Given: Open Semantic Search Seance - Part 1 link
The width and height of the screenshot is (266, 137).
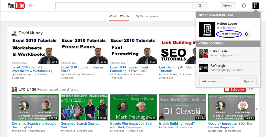Looking at the screenshot, I should click(x=81, y=125).
